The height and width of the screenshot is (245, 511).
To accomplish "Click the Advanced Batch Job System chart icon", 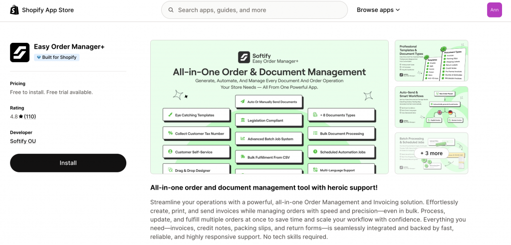I will [243, 138].
